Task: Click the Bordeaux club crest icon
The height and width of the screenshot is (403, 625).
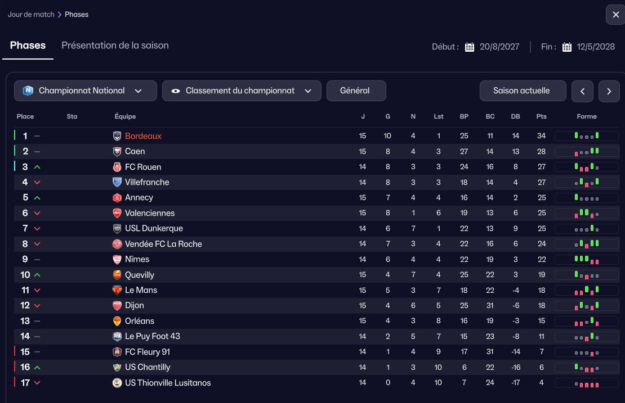Action: pyautogui.click(x=117, y=136)
